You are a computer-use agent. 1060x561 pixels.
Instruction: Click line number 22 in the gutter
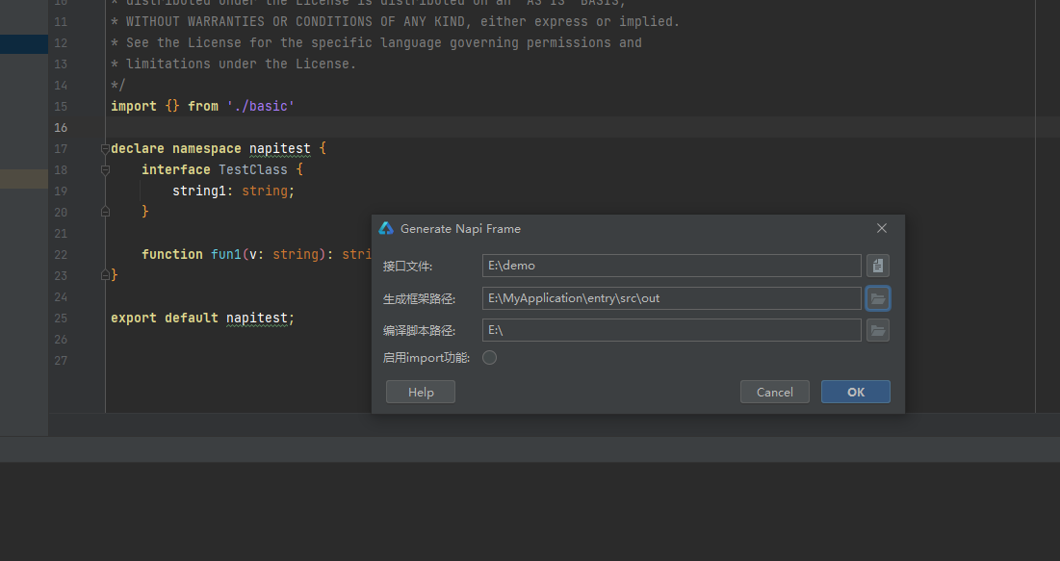[x=61, y=255]
